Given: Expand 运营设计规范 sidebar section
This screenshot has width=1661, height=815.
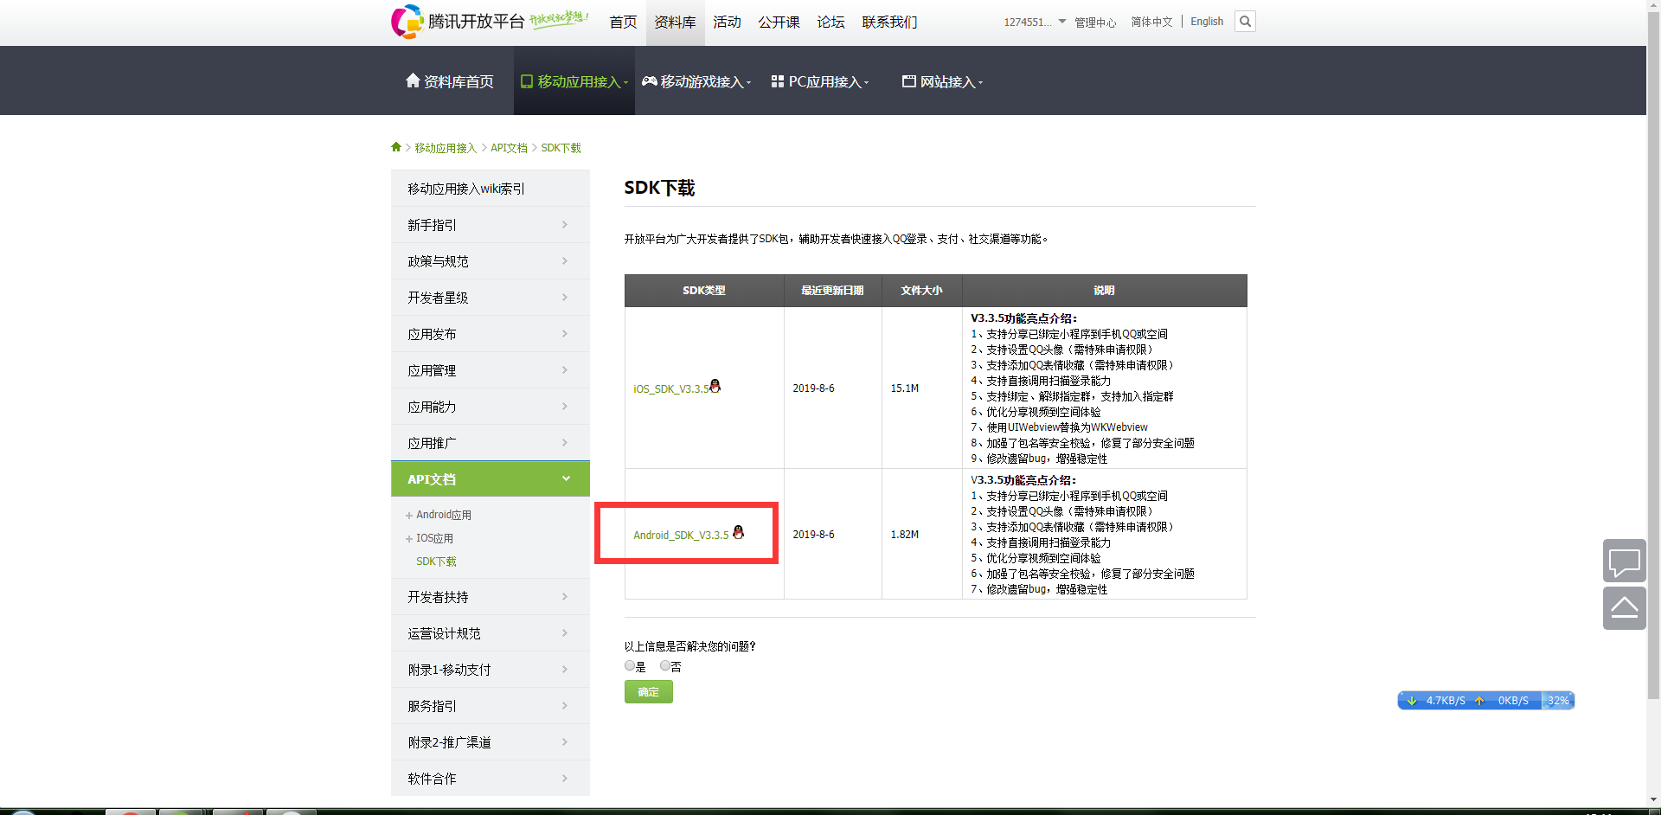Looking at the screenshot, I should click(x=490, y=633).
